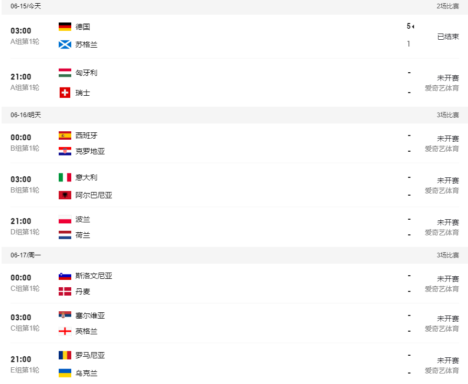Click Germany's score of 5

click(x=409, y=26)
